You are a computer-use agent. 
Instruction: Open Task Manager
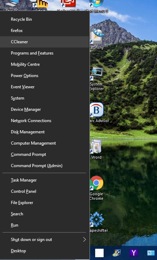[45, 180]
